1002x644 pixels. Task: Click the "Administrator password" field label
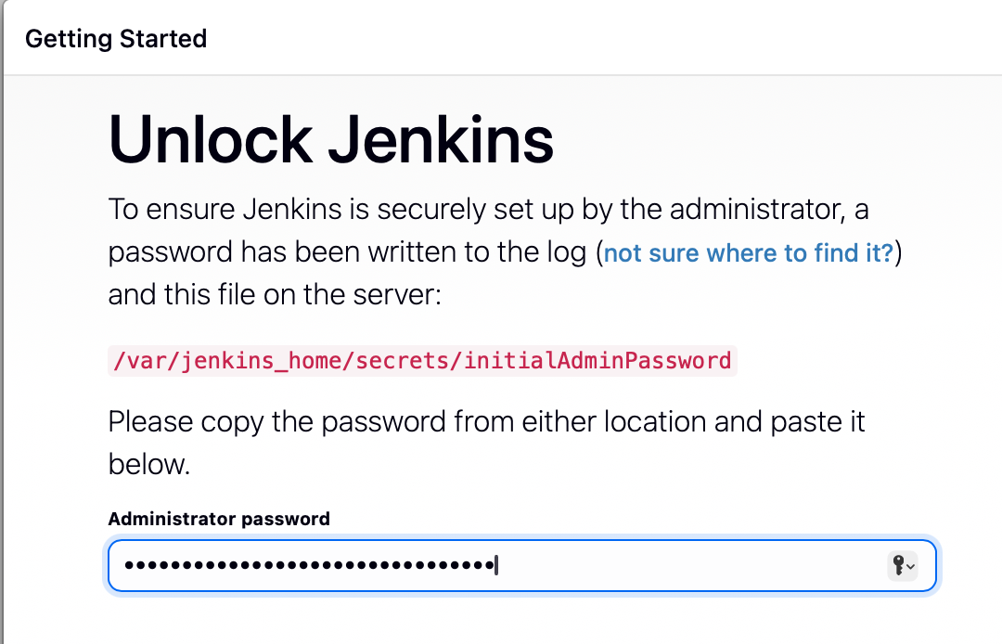click(x=219, y=519)
